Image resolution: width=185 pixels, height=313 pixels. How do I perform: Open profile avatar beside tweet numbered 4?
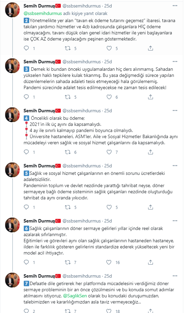[12, 115]
